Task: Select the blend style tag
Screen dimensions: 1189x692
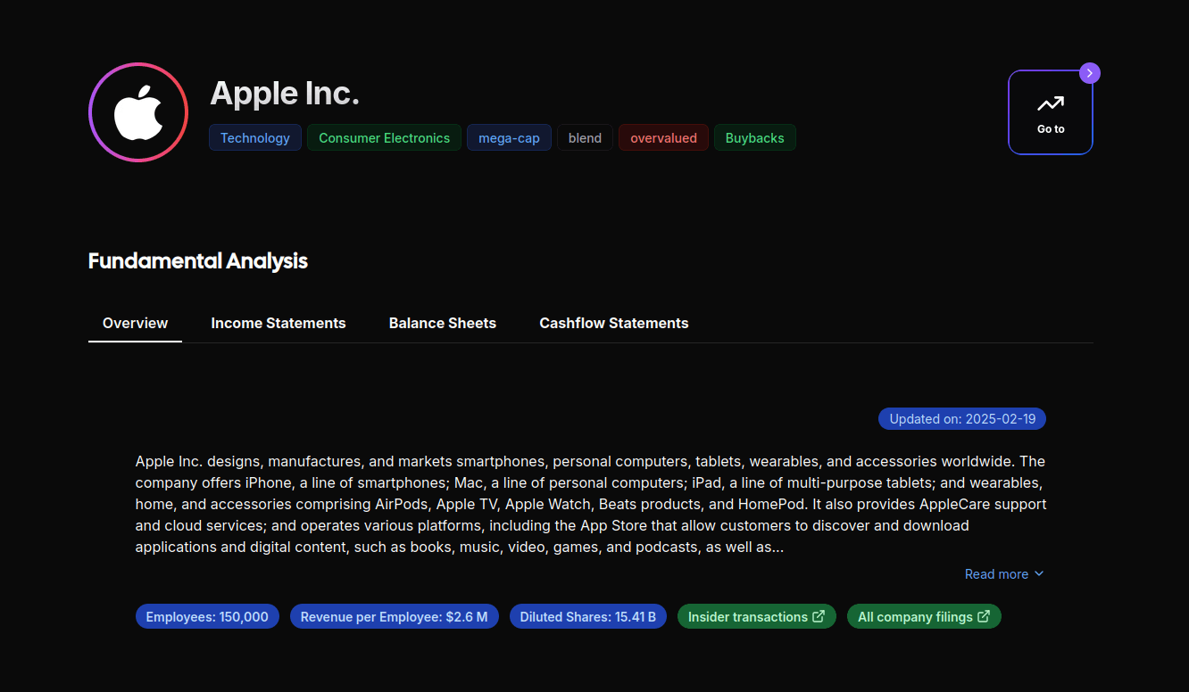Action: point(585,137)
